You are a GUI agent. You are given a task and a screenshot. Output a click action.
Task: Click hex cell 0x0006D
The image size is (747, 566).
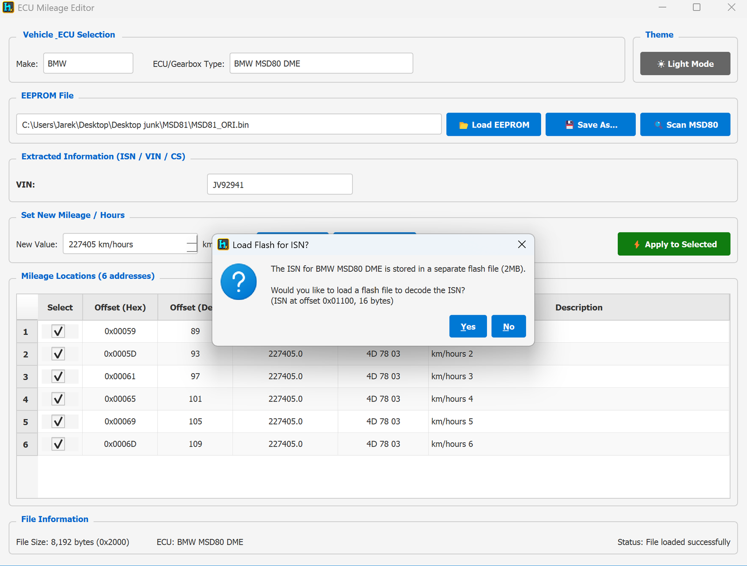(x=120, y=444)
